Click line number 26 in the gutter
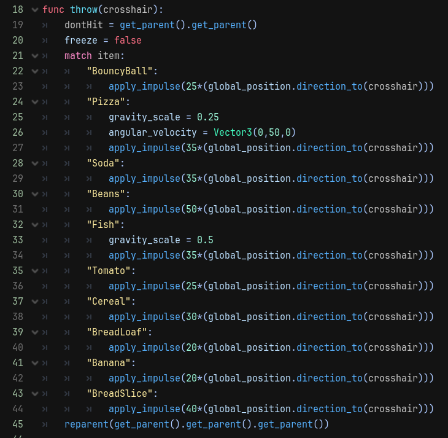 pyautogui.click(x=17, y=132)
